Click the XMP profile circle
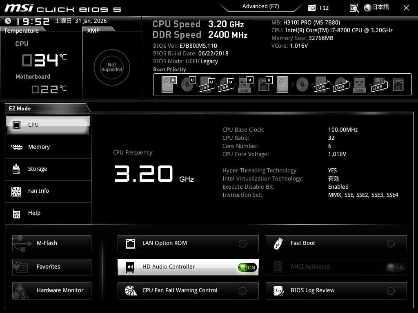418x313 pixels. click(x=111, y=67)
